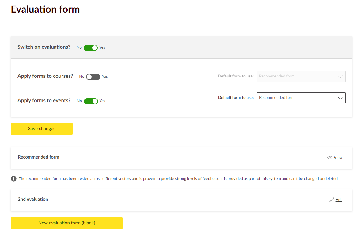Click the Evaluation form page heading

coord(45,9)
